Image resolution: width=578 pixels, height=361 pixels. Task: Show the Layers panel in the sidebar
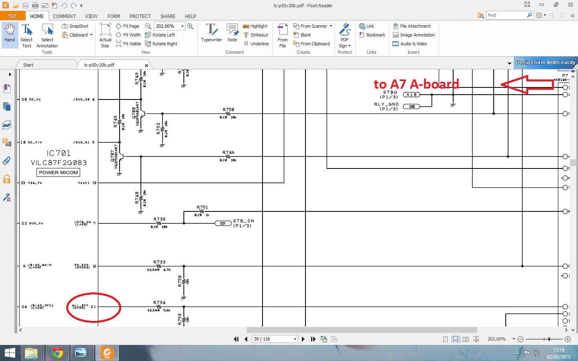click(7, 125)
